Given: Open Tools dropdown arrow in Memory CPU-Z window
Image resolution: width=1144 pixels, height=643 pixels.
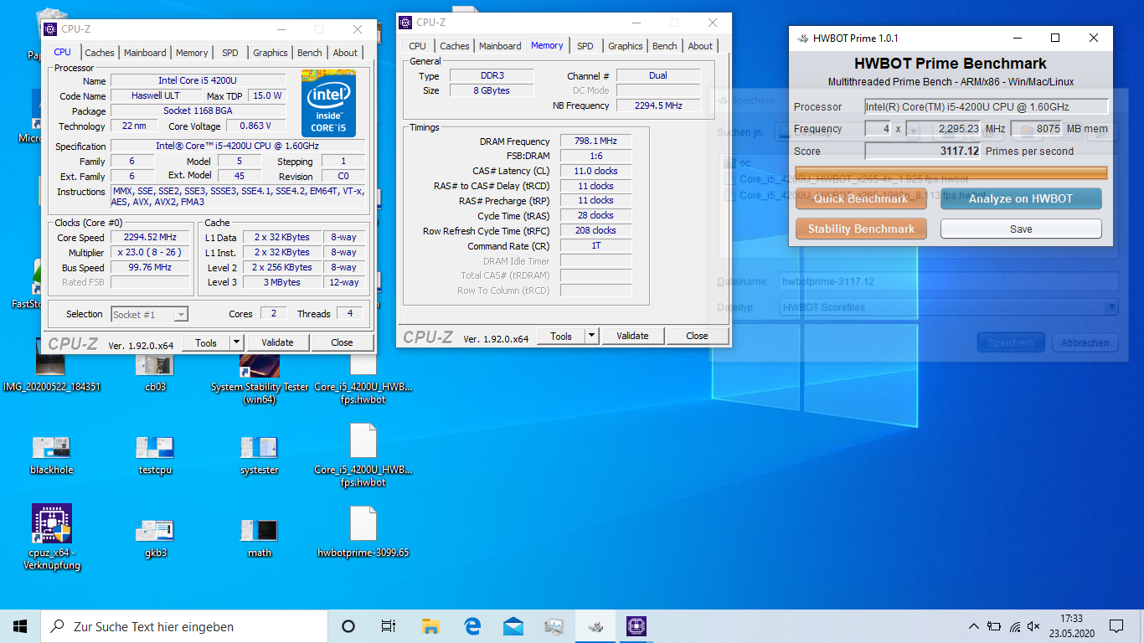Looking at the screenshot, I should (591, 336).
